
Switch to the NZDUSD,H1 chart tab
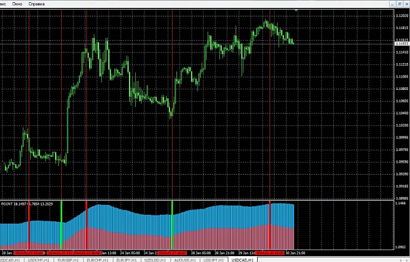coord(155,260)
